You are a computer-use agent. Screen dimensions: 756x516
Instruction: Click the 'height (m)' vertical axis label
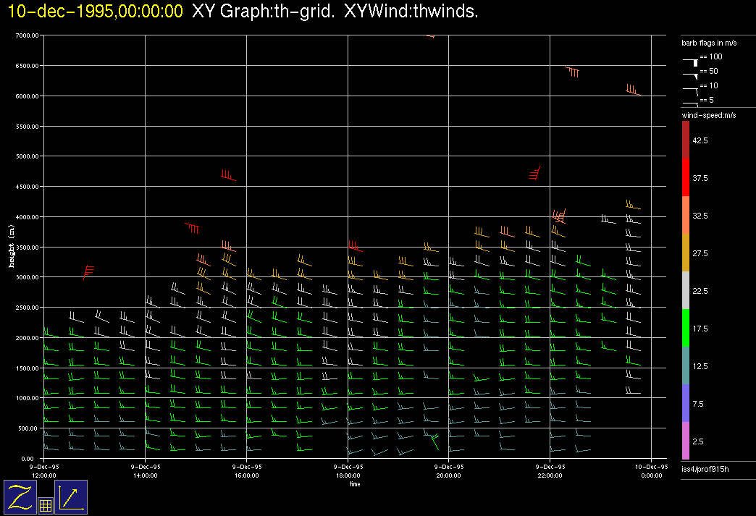(x=11, y=246)
